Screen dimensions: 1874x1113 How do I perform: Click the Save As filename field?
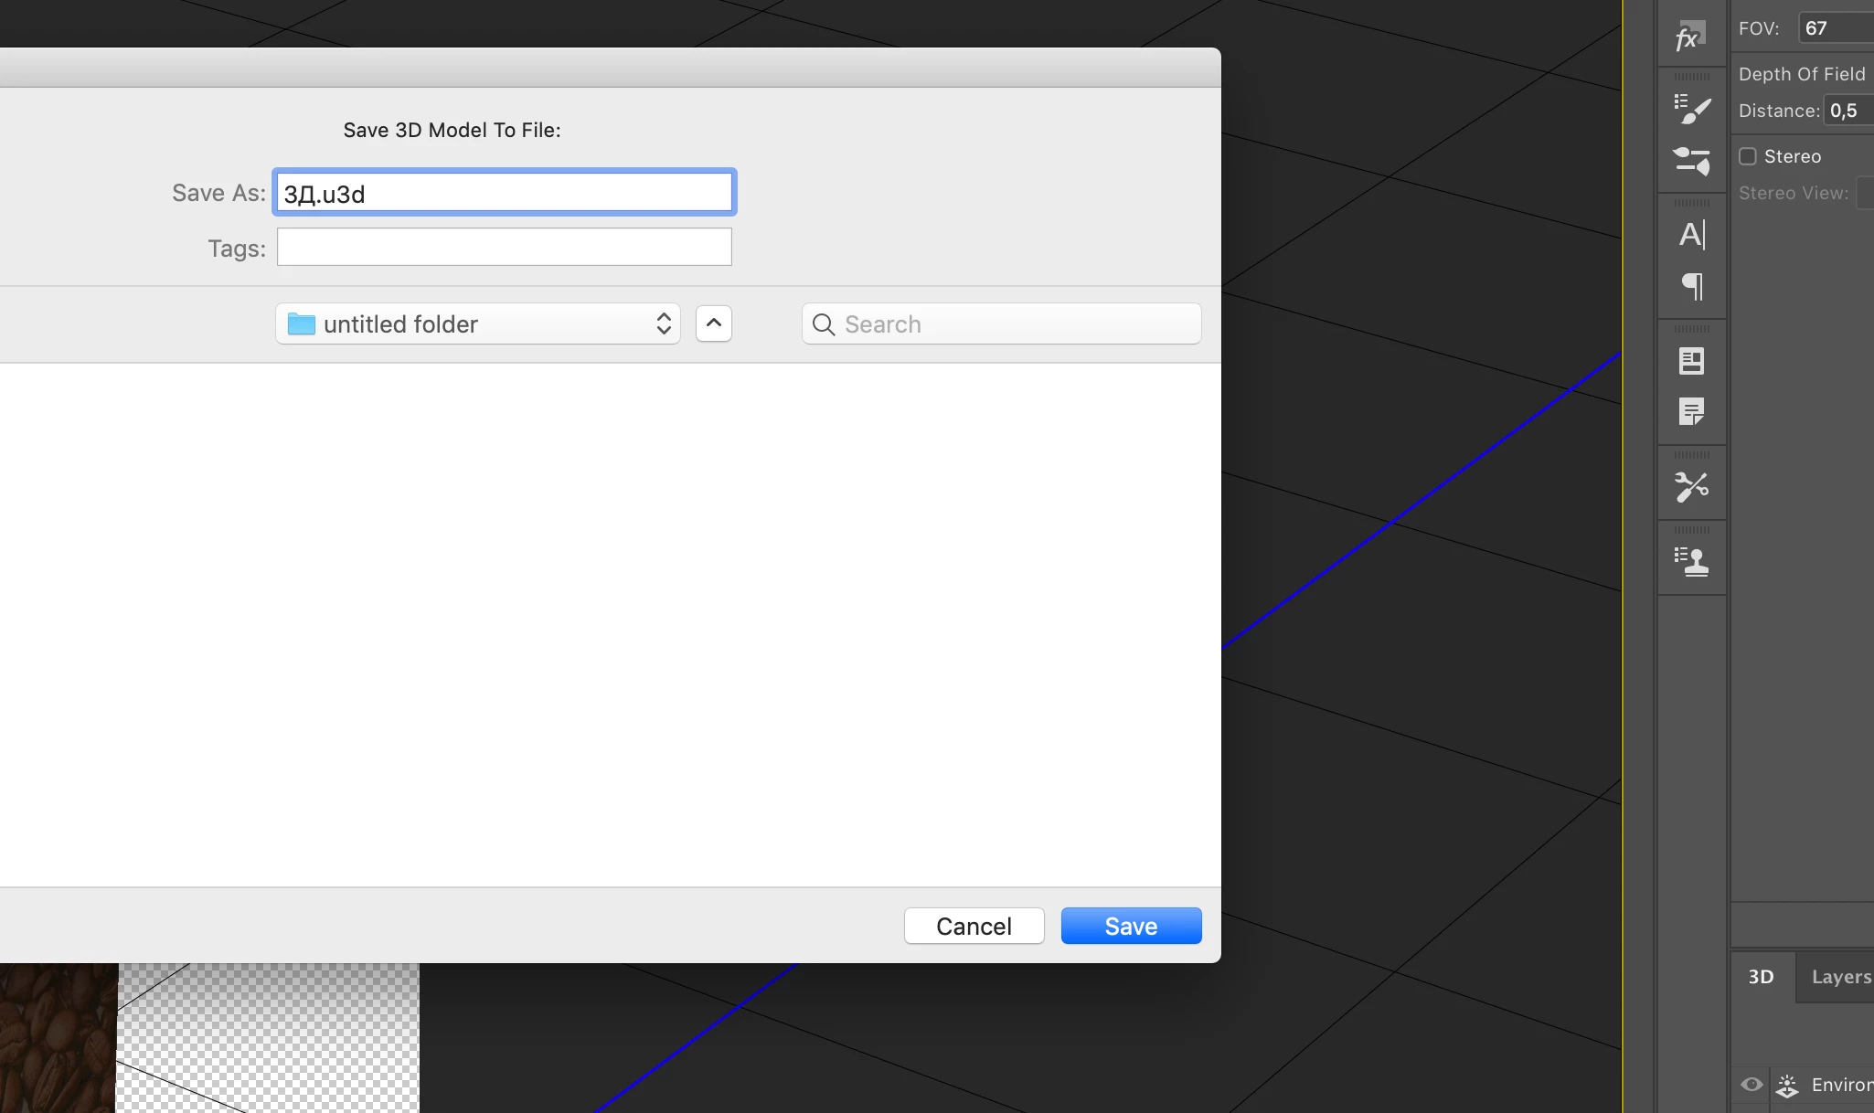pyautogui.click(x=505, y=193)
